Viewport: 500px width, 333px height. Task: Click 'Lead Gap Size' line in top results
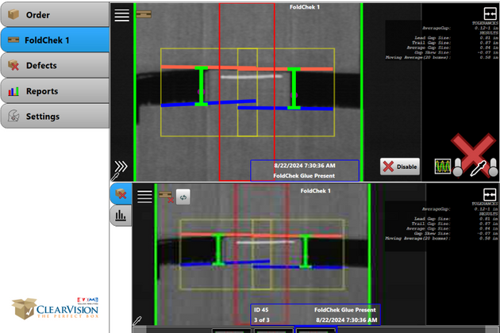456,38
